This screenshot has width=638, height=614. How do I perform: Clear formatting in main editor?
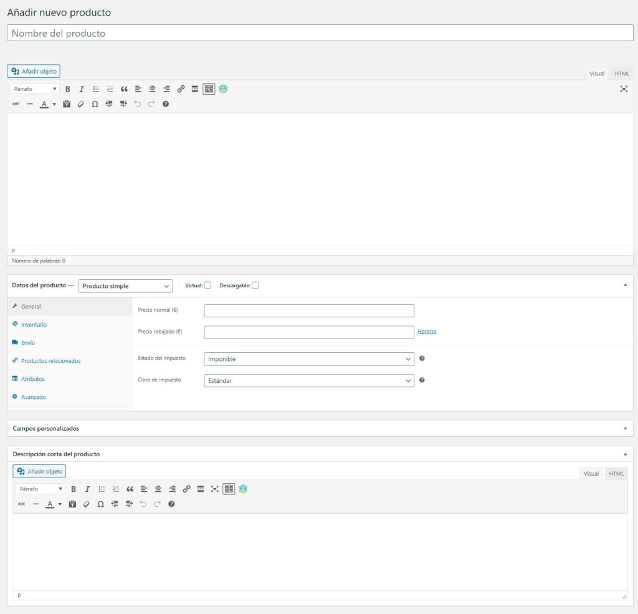coord(80,104)
